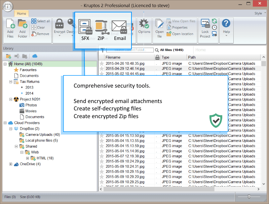Toggle favourite star for 2015-04-26 10.48.35.jpg
The width and height of the screenshot is (269, 204).
click(101, 63)
